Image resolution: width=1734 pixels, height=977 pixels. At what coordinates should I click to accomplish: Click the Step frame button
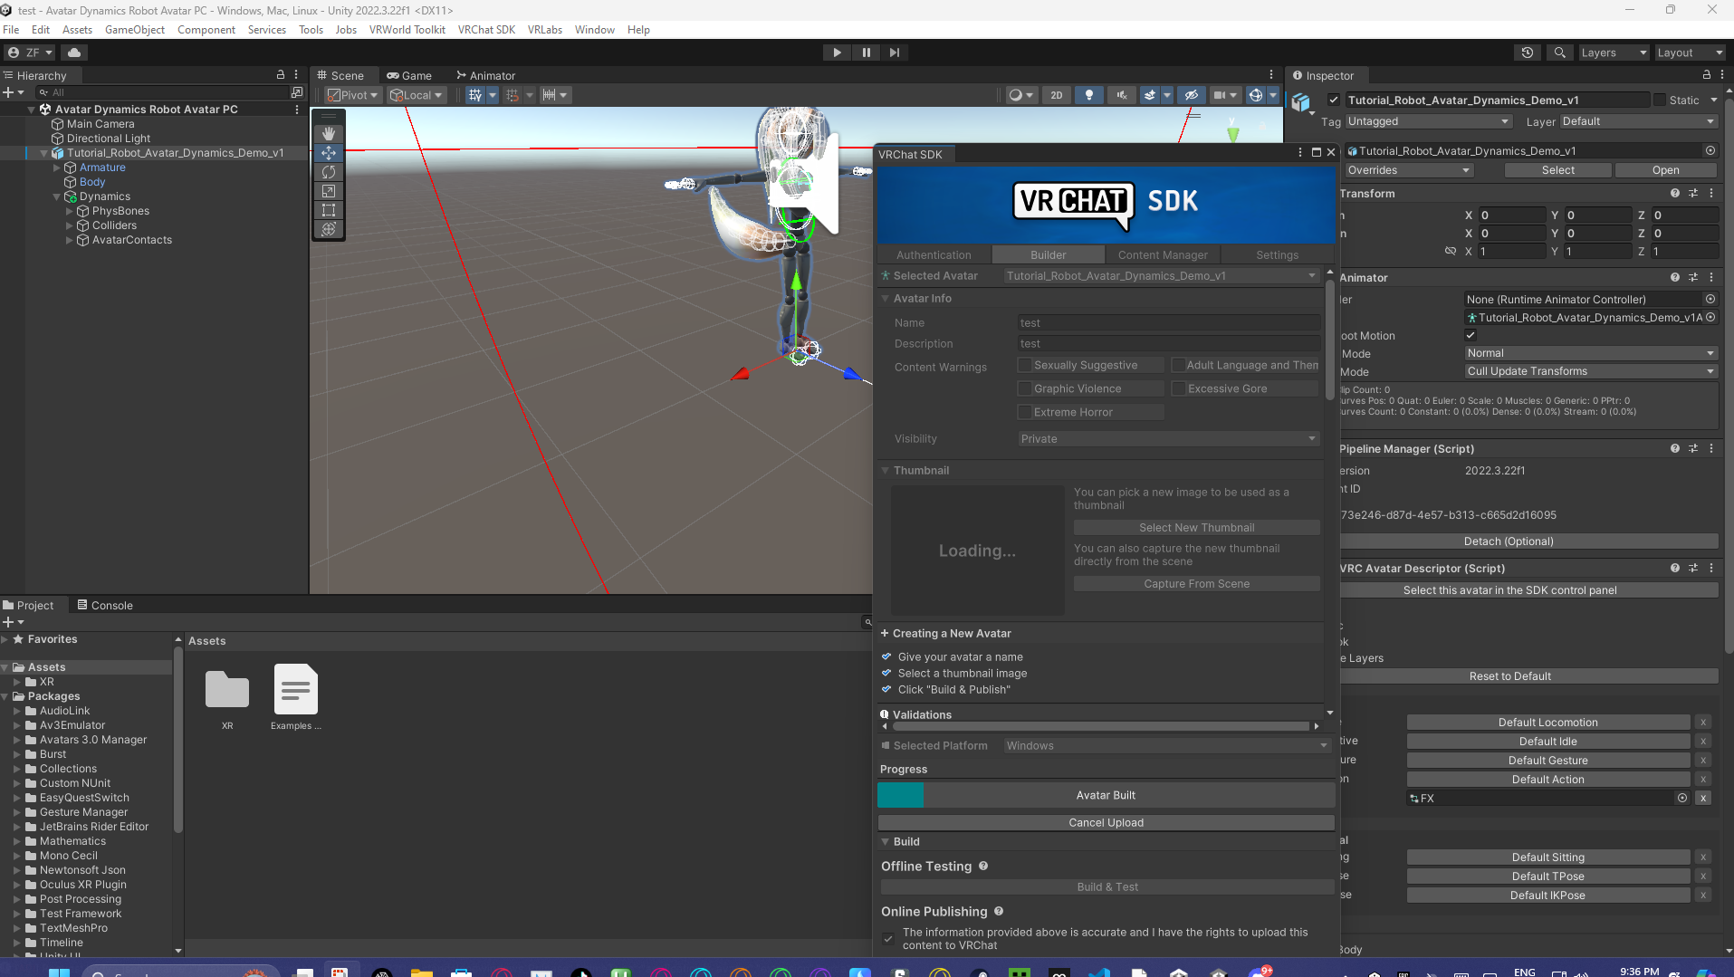pyautogui.click(x=895, y=53)
